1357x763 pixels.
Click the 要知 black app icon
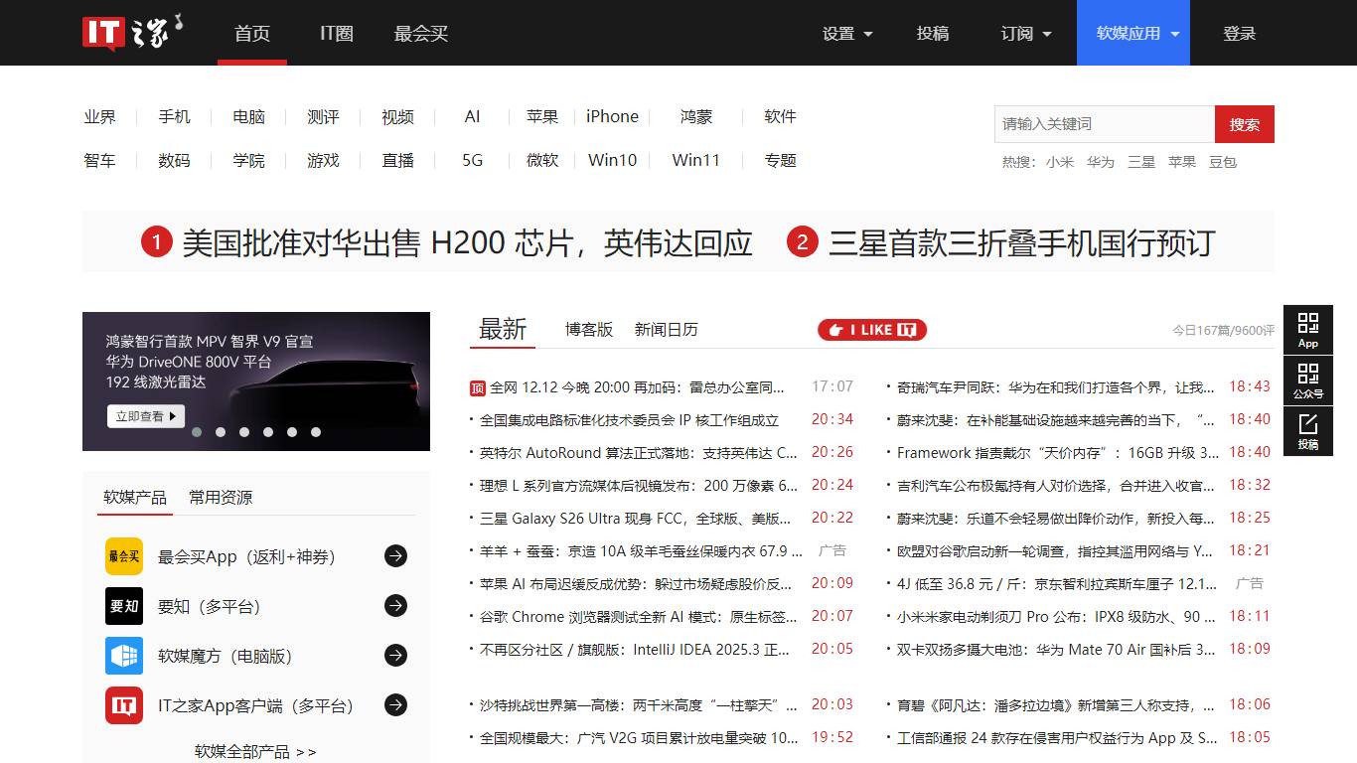pyautogui.click(x=124, y=606)
